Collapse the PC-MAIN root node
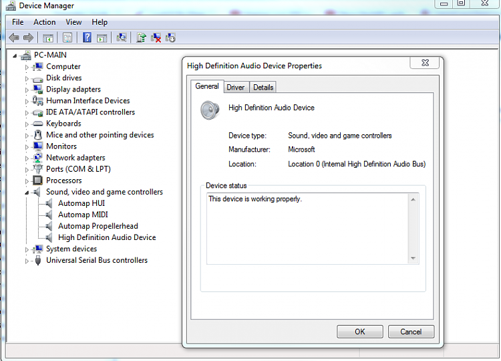The height and width of the screenshot is (361, 501). click(15, 55)
